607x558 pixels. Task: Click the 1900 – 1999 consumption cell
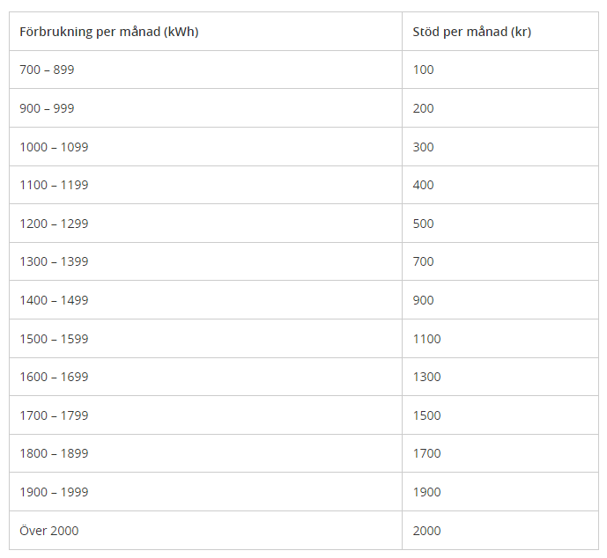click(55, 492)
